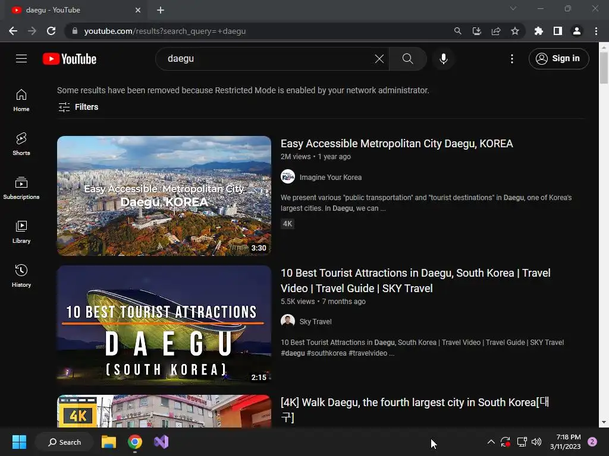Click the install app icon in address bar
This screenshot has width=609, height=456.
[x=476, y=31]
